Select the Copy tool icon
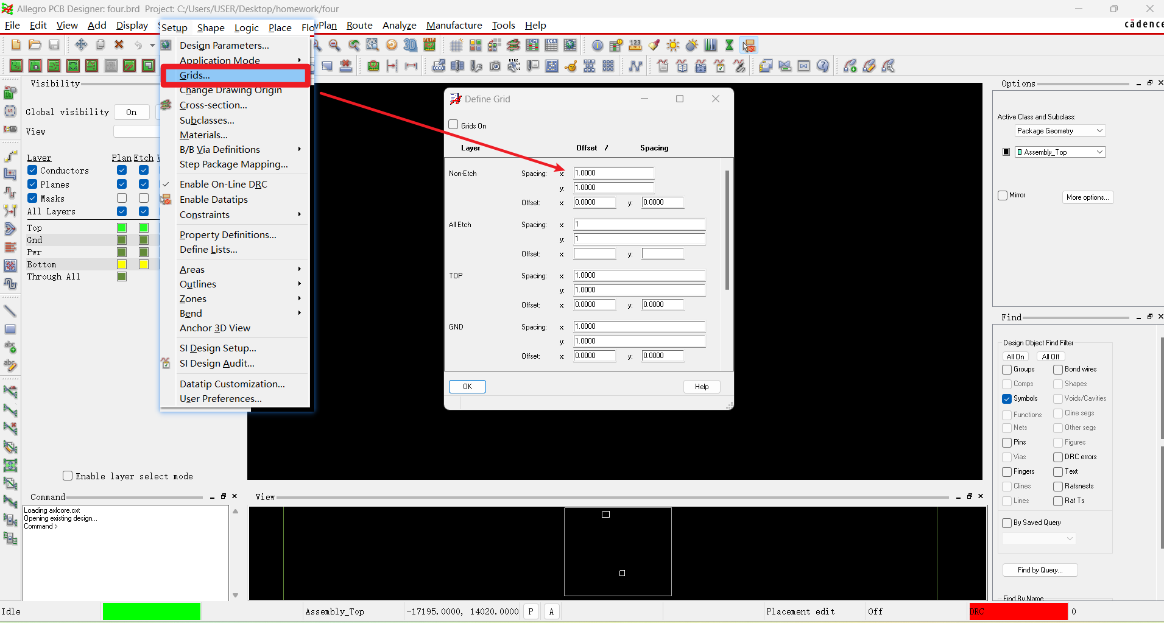 [101, 45]
